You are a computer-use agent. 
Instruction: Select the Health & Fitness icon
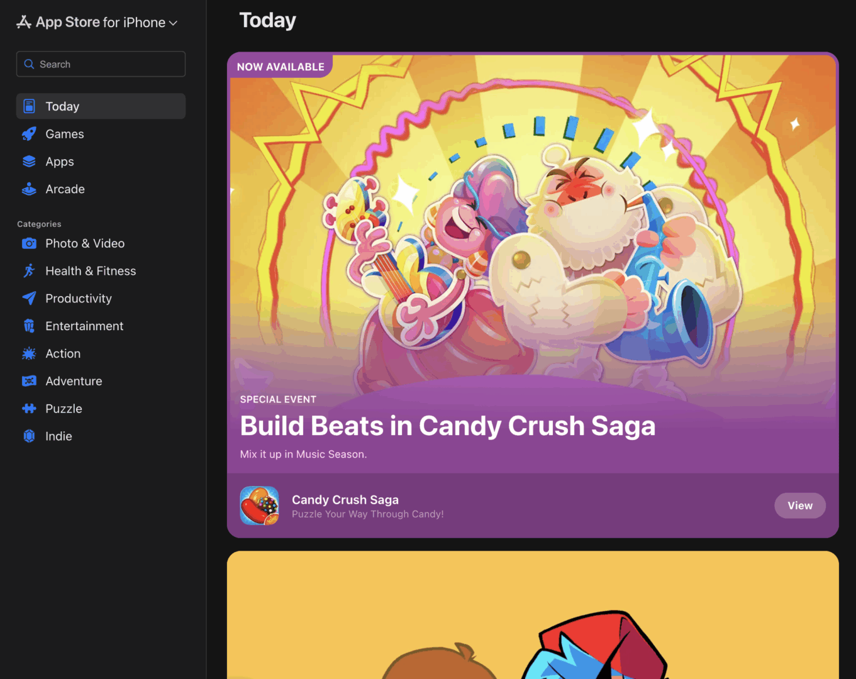pyautogui.click(x=29, y=270)
